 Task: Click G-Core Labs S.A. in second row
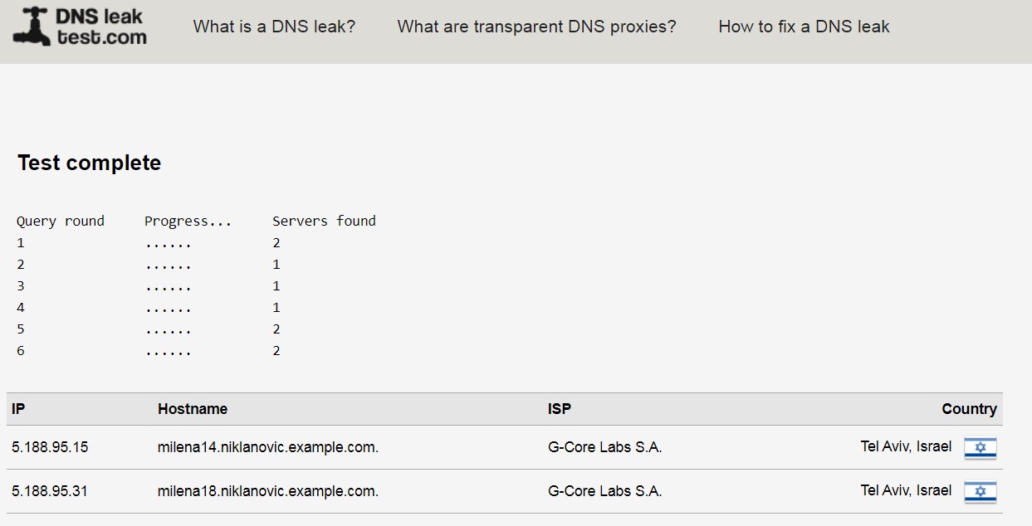click(x=604, y=491)
